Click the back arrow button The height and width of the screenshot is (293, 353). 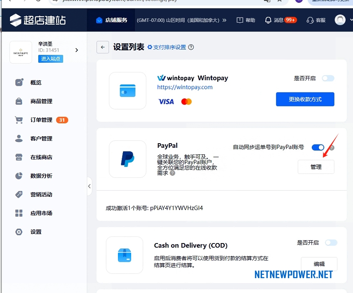click(x=103, y=47)
